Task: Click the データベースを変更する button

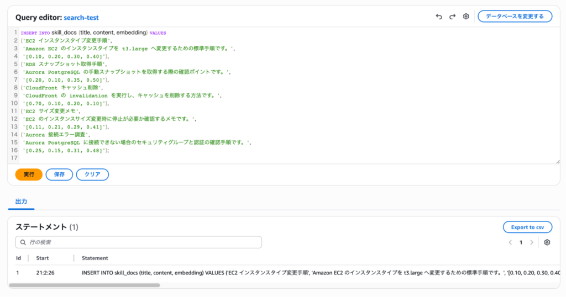Action: [x=515, y=17]
